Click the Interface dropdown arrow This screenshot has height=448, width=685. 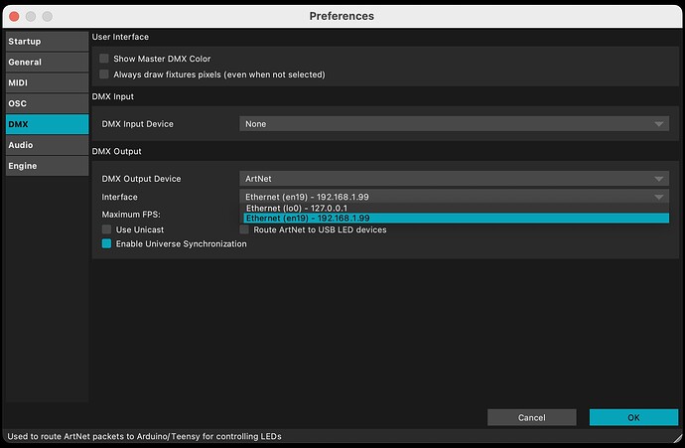coord(659,198)
